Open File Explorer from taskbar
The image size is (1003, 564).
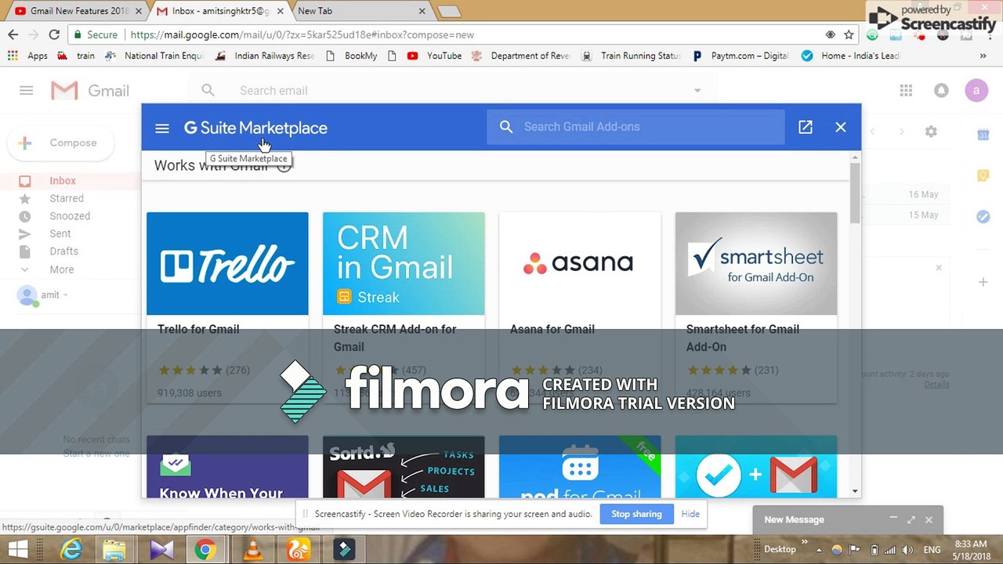(114, 550)
